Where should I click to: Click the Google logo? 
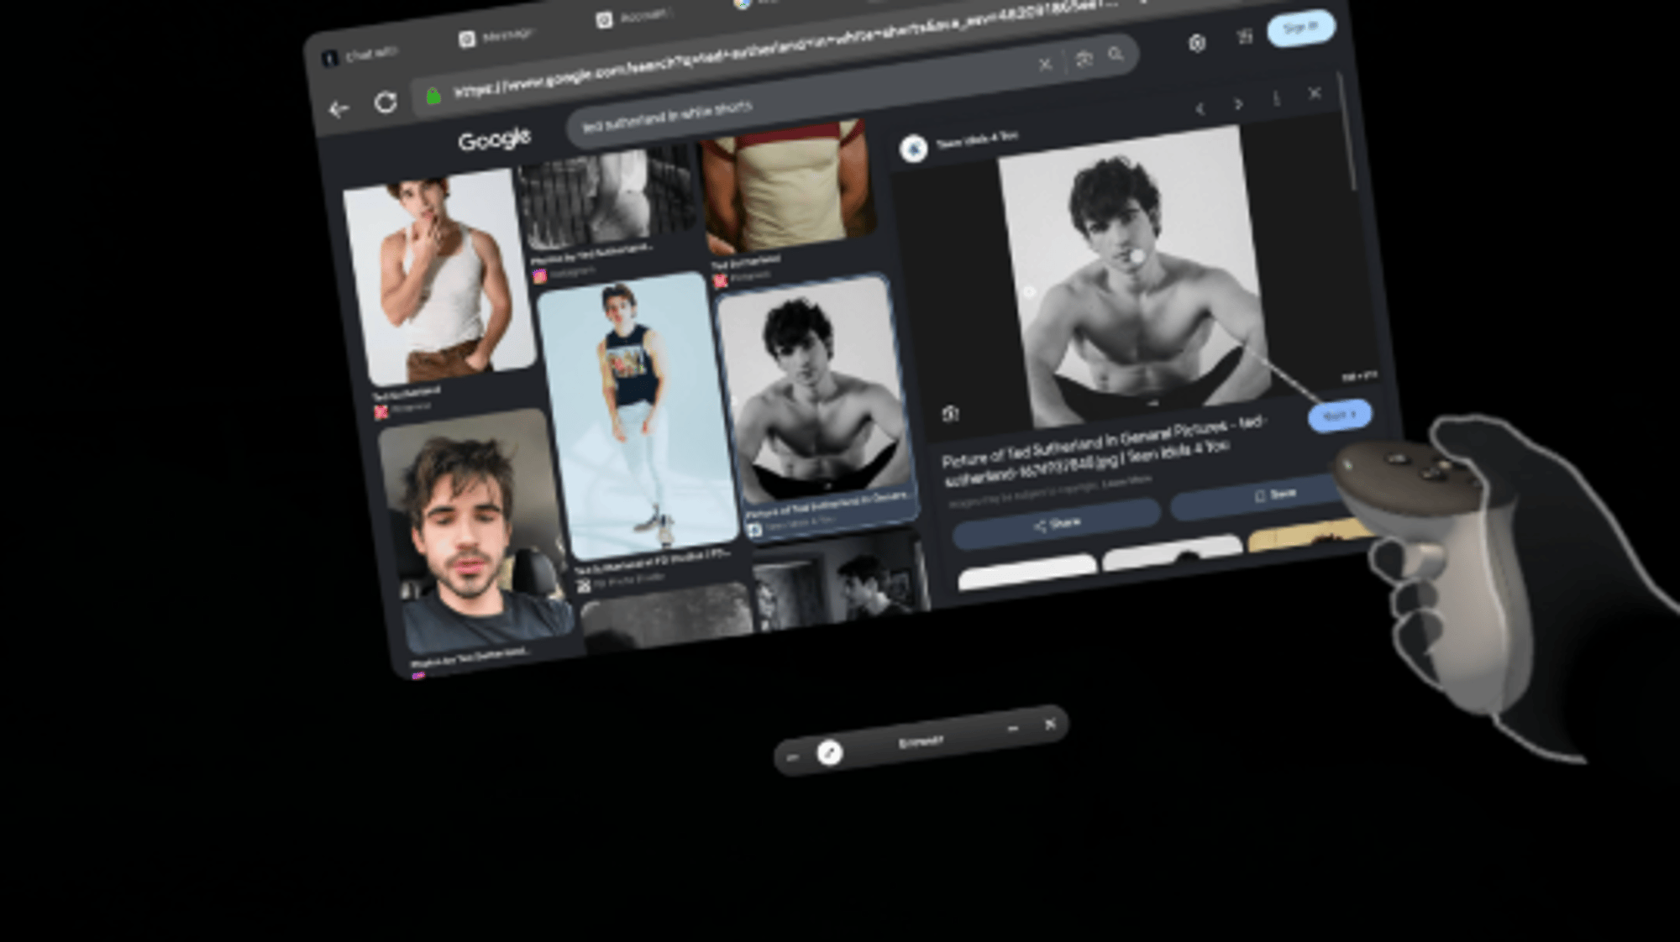495,139
